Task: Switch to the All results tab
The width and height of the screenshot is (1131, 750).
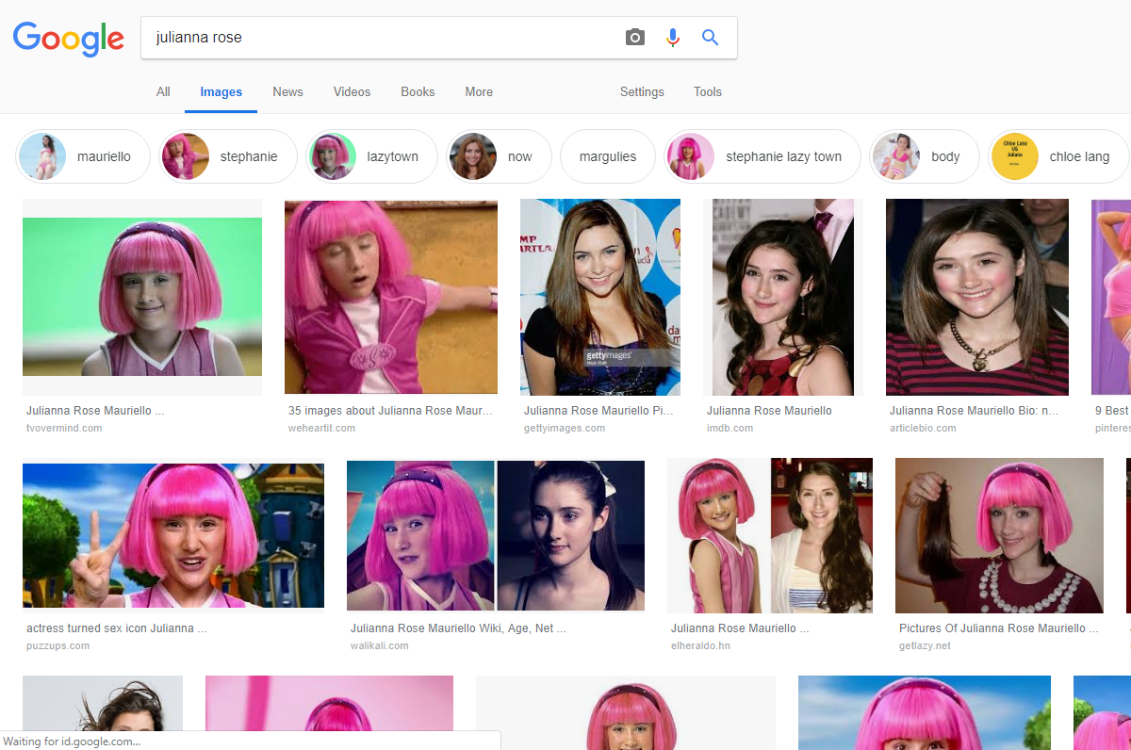Action: [x=163, y=91]
